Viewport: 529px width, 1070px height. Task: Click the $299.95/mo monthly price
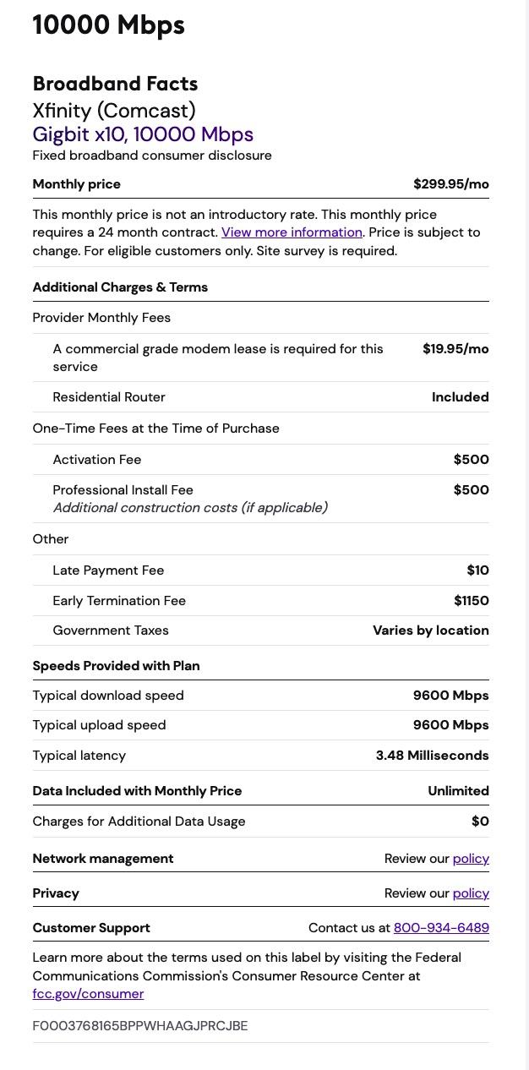[450, 184]
